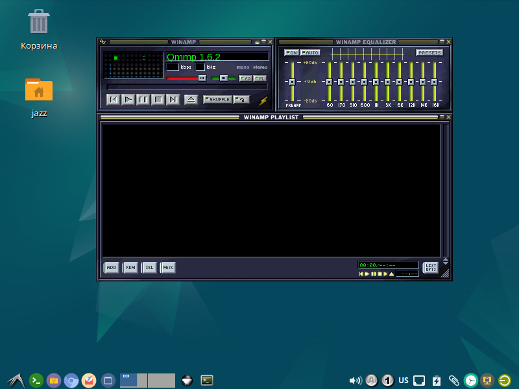Image resolution: width=519 pixels, height=389 pixels.
Task: Click the PREAMP slider handle
Action: click(292, 82)
